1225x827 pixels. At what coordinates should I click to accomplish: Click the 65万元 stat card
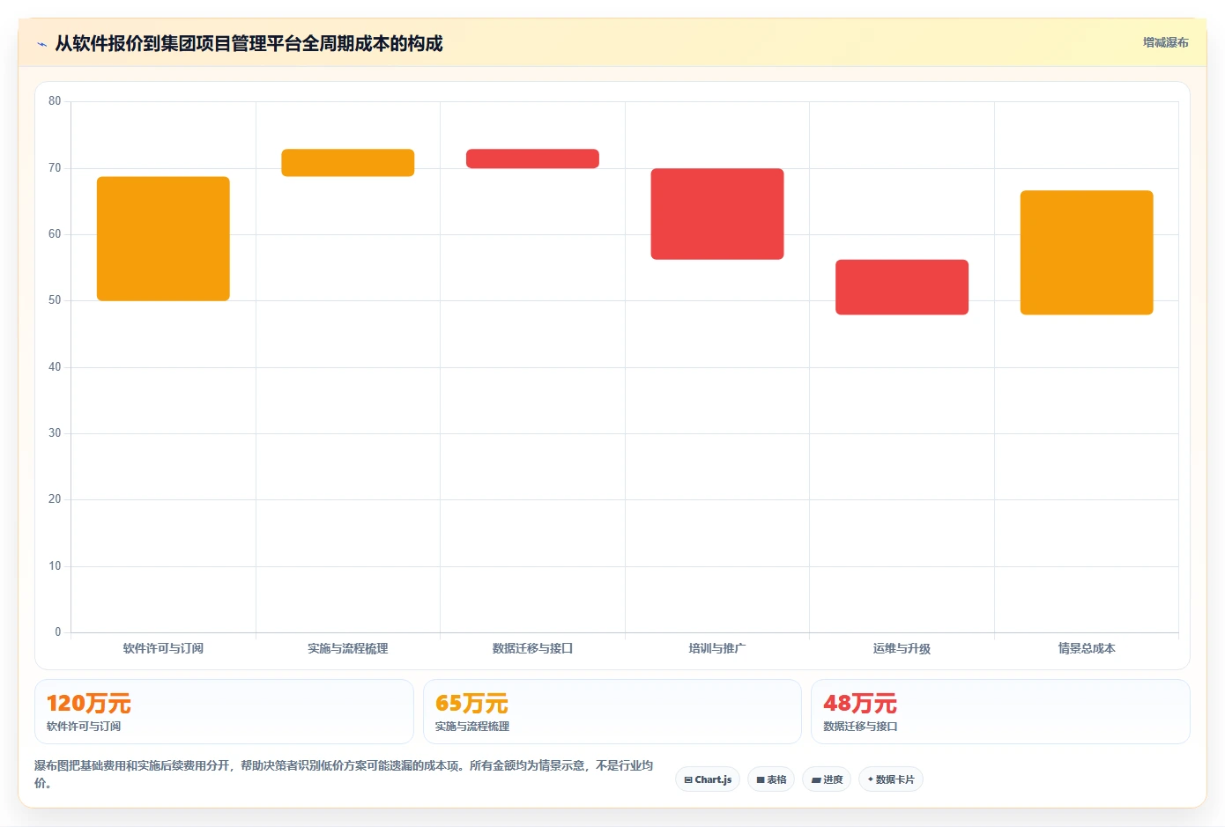tap(612, 712)
